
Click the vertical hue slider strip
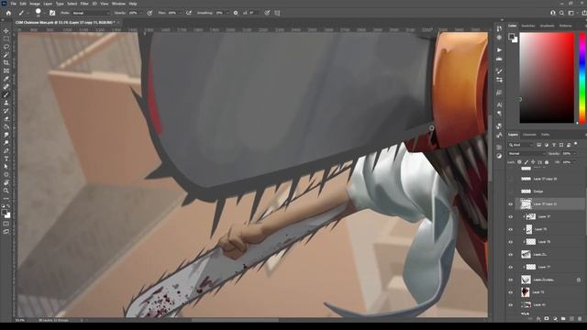pos(582,77)
